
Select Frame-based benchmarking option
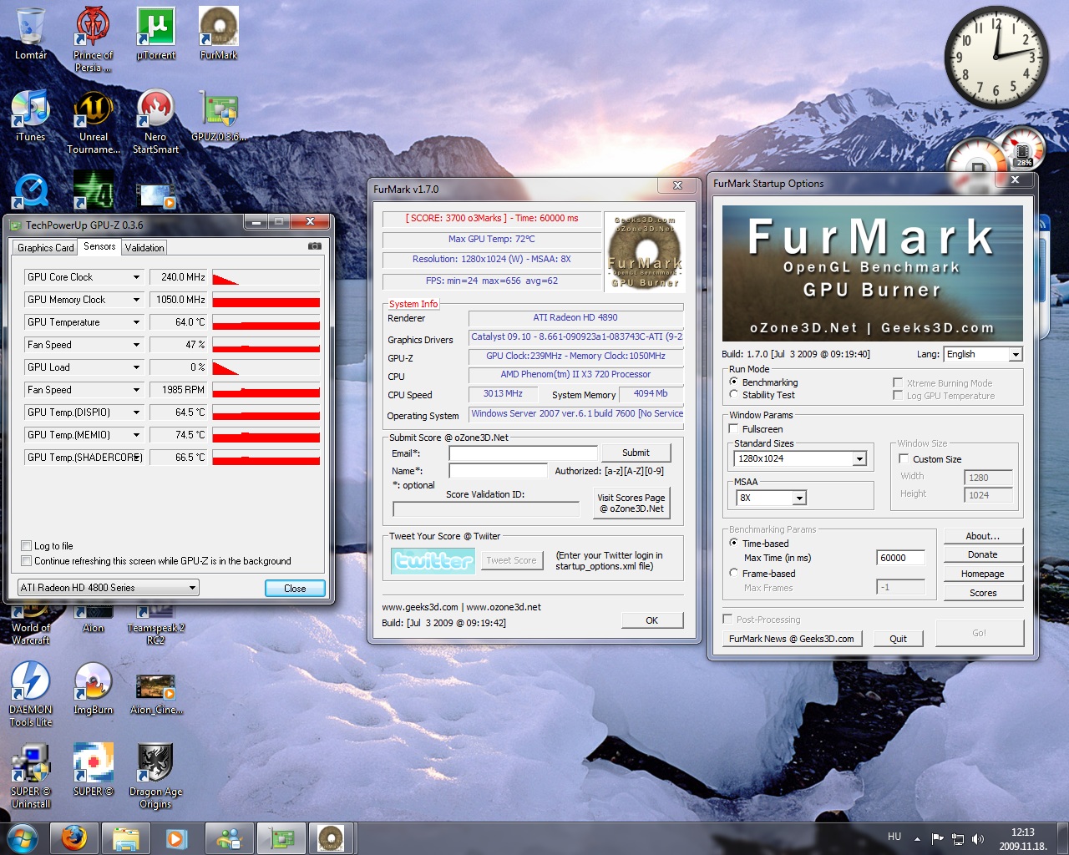pos(734,573)
